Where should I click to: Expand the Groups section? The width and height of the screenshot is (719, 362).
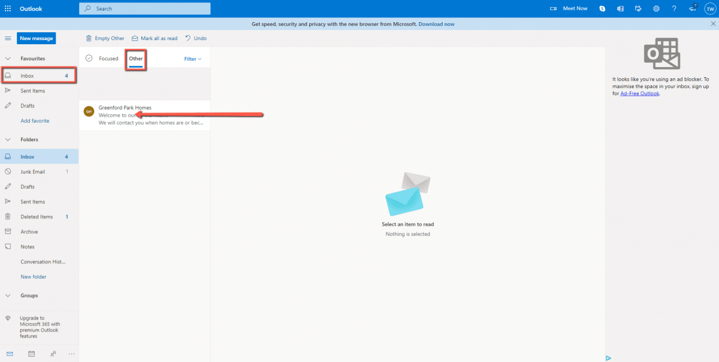pyautogui.click(x=8, y=296)
